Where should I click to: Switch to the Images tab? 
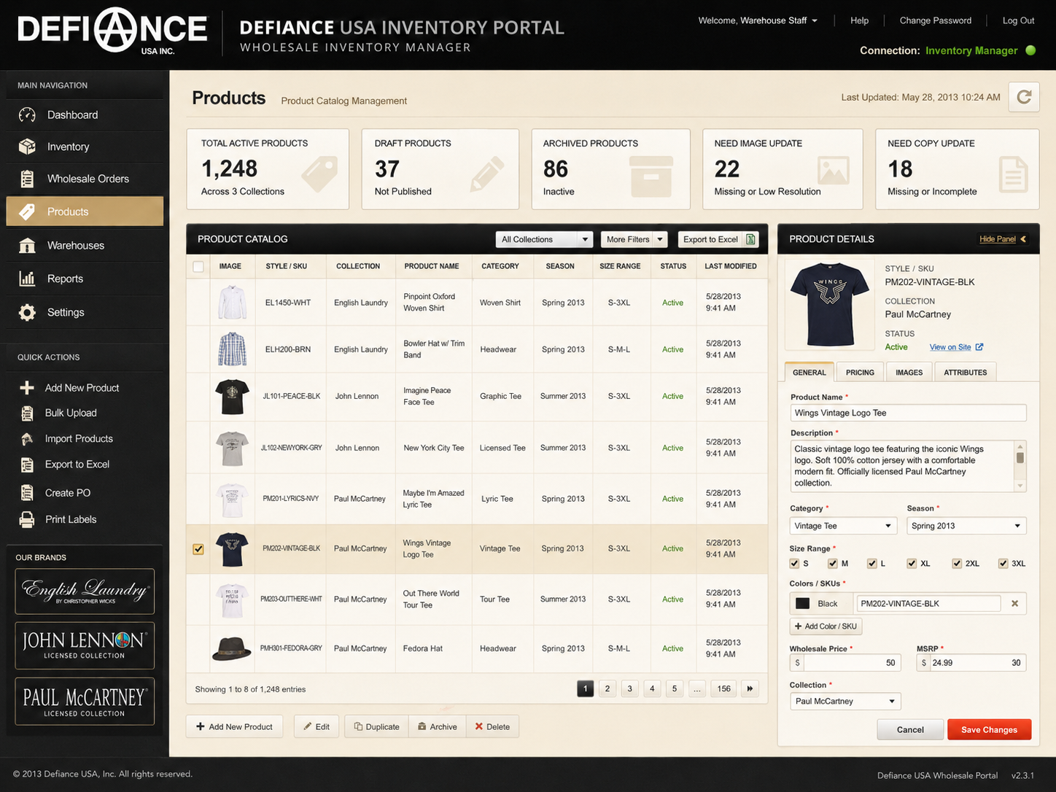(x=909, y=372)
